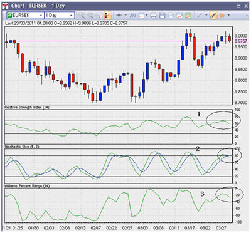Click the orange star drawing icon
The height and width of the screenshot is (233, 251).
222,16
